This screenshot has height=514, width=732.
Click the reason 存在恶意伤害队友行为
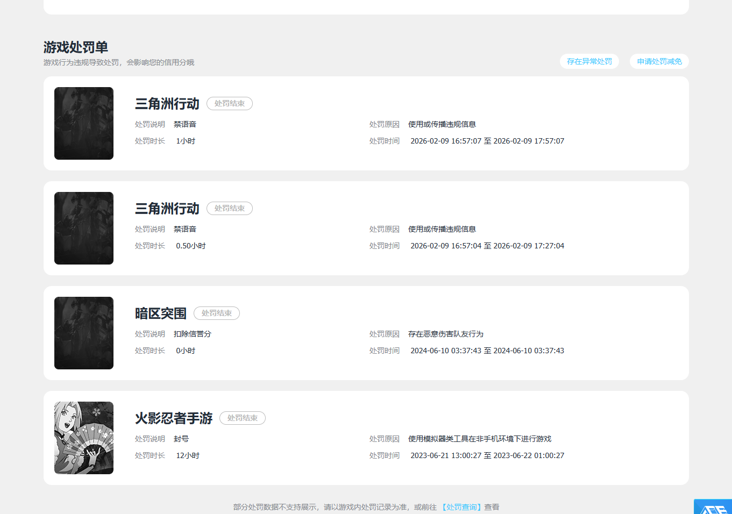(446, 334)
